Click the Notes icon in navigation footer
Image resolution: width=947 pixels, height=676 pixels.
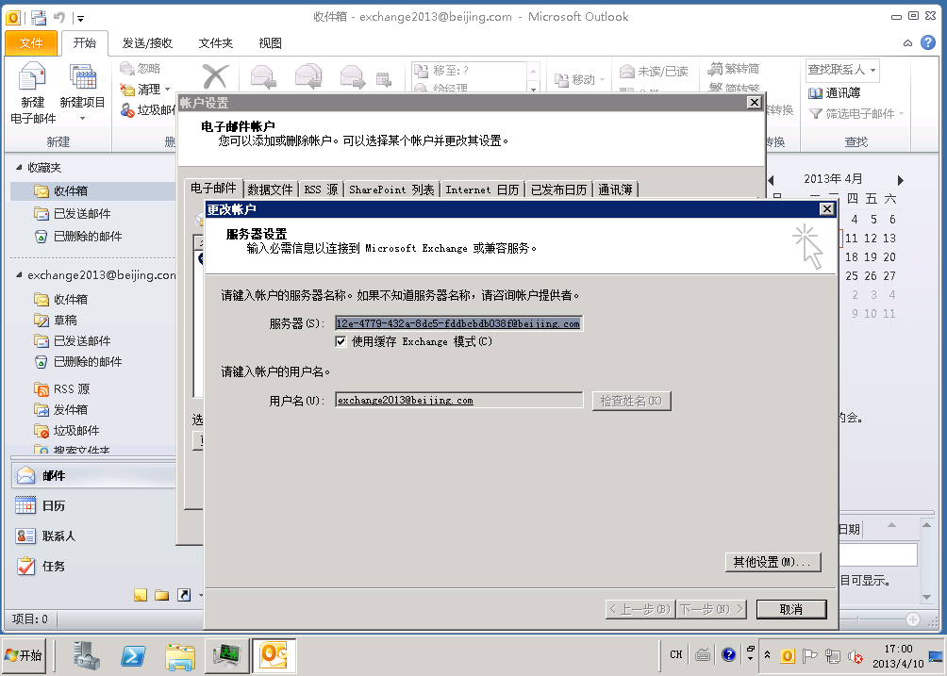click(141, 595)
